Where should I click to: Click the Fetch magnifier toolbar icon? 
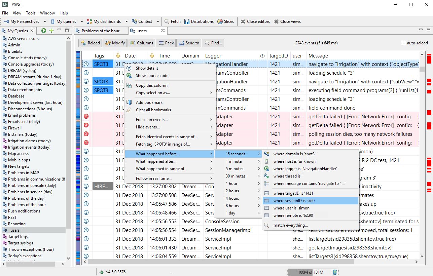click(x=167, y=22)
